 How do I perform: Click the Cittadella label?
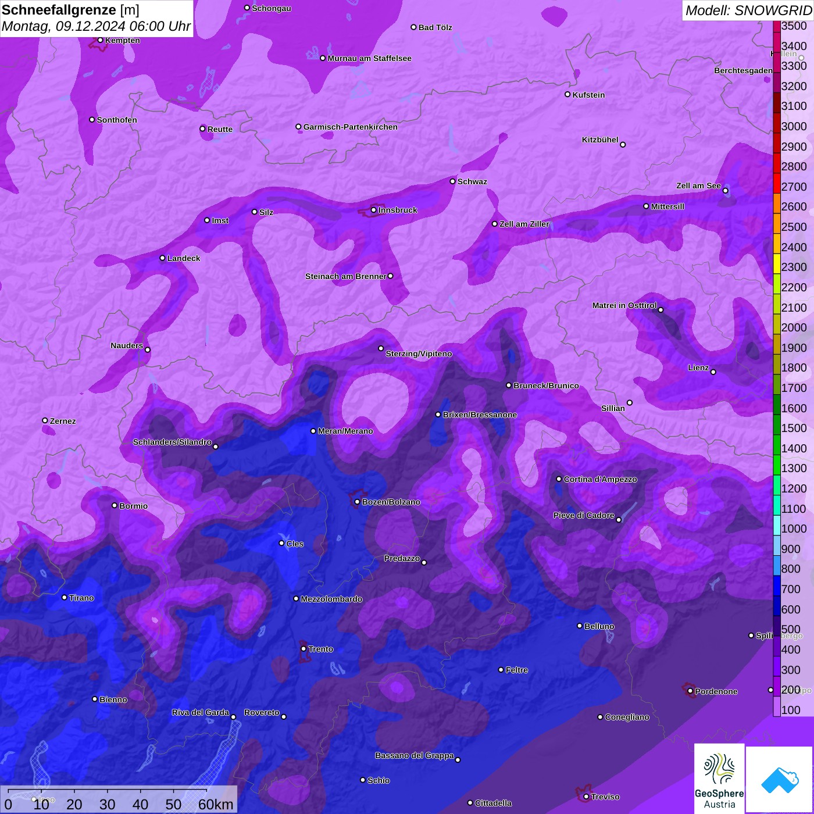[x=493, y=803]
